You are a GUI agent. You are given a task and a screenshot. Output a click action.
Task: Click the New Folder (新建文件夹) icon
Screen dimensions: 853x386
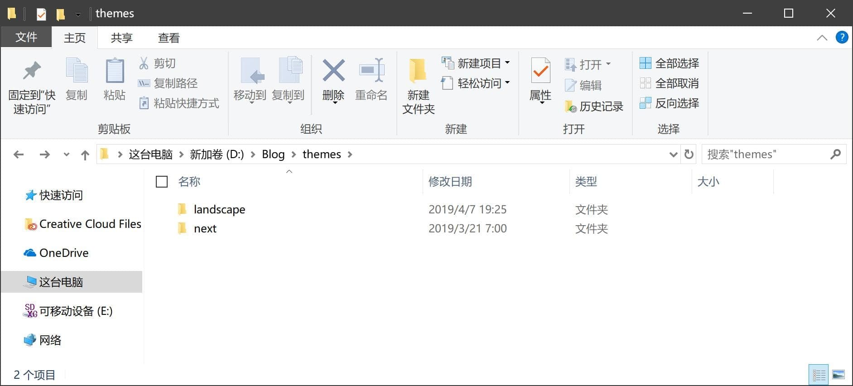418,72
